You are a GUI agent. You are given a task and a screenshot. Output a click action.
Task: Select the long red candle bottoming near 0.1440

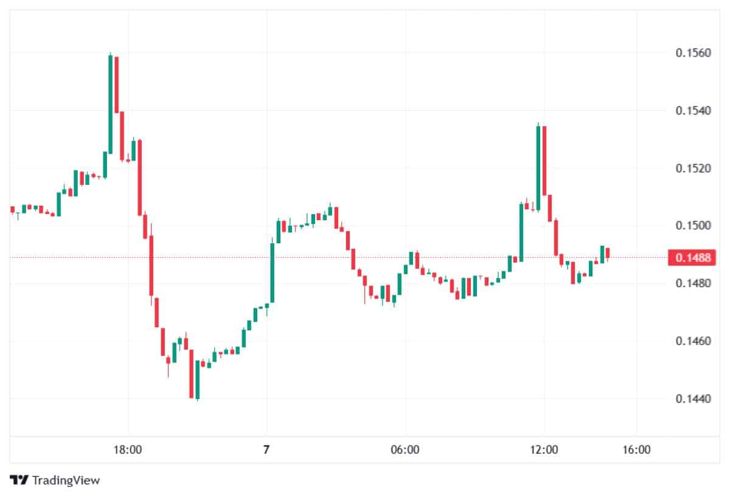[x=192, y=374]
